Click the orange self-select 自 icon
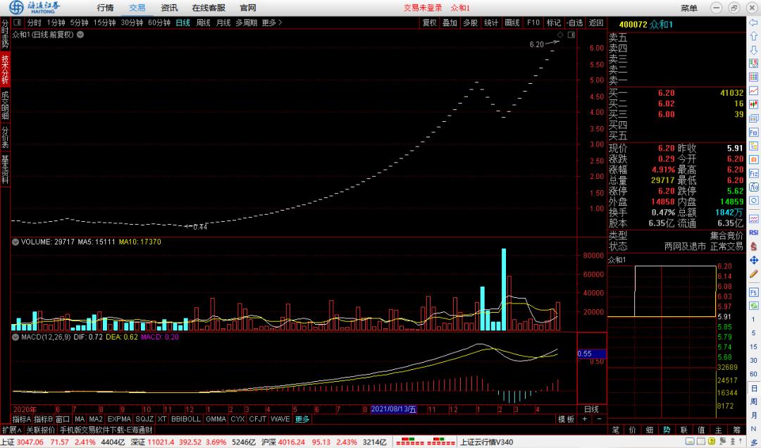Image resolution: width=761 pixels, height=448 pixels. [x=754, y=159]
